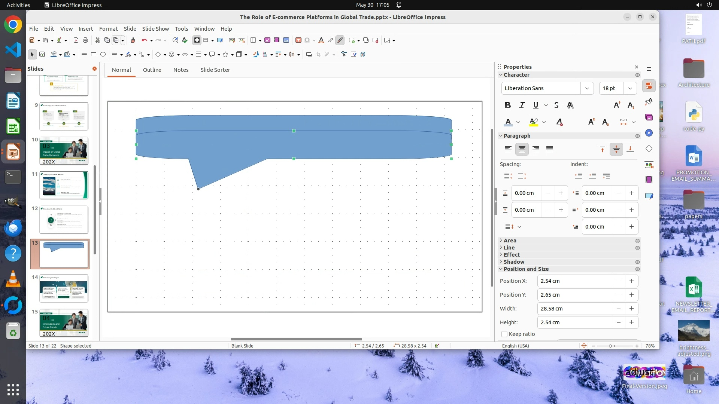
Task: Enable the Keep ratio checkbox
Action: (504, 334)
